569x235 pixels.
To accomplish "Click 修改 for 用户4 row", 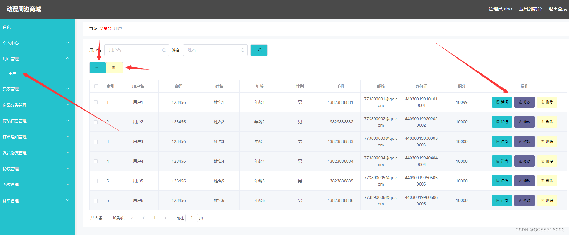I will tap(524, 161).
